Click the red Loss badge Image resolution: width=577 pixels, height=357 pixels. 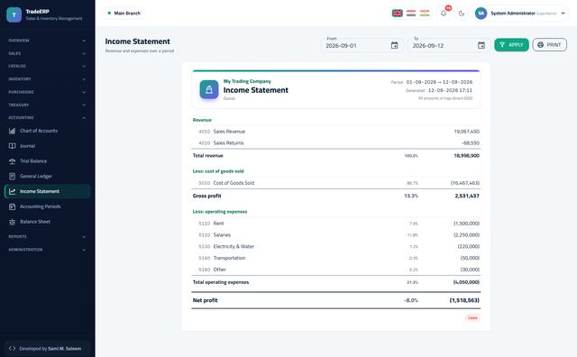pyautogui.click(x=472, y=317)
